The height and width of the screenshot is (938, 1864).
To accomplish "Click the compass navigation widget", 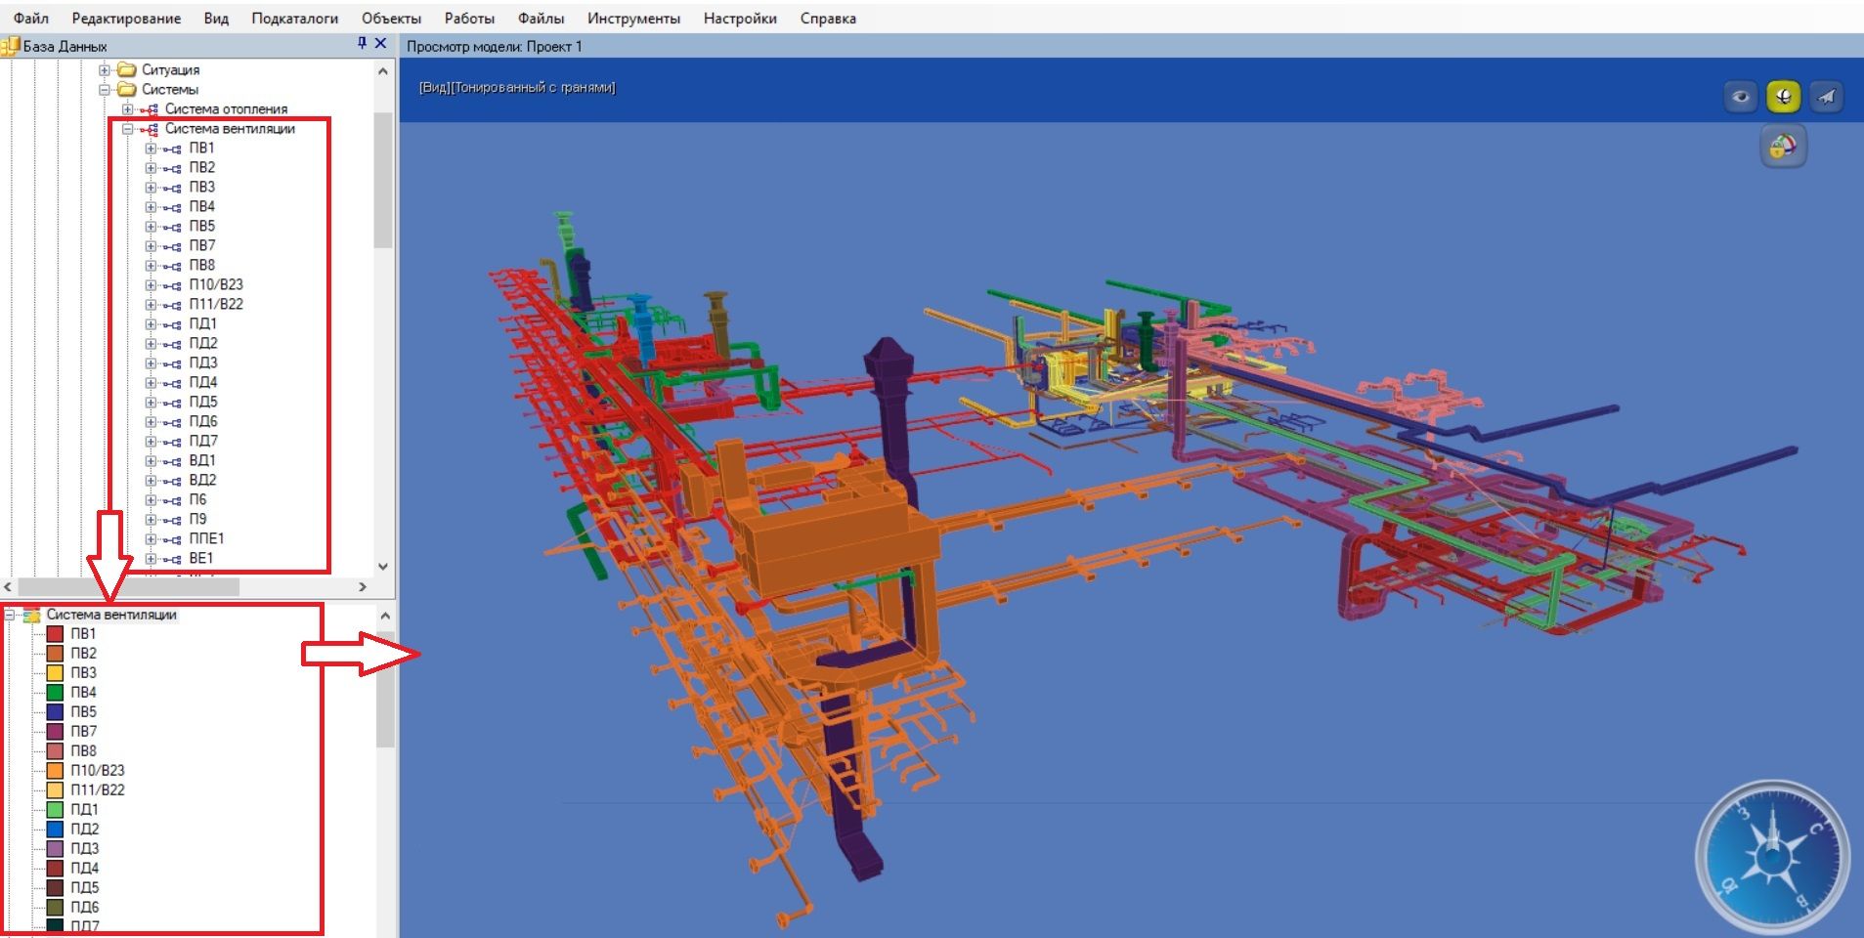I will tap(1772, 858).
